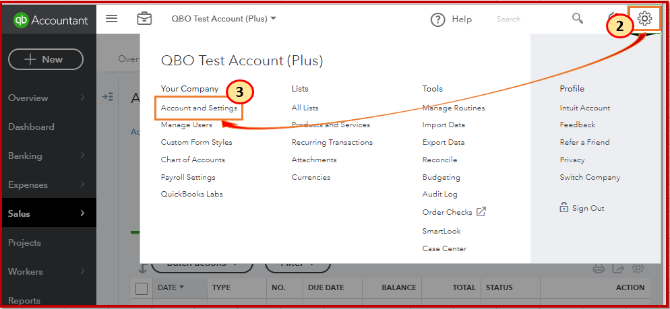Image resolution: width=670 pixels, height=309 pixels.
Task: Click the settings gear icon in header
Action: click(x=645, y=19)
